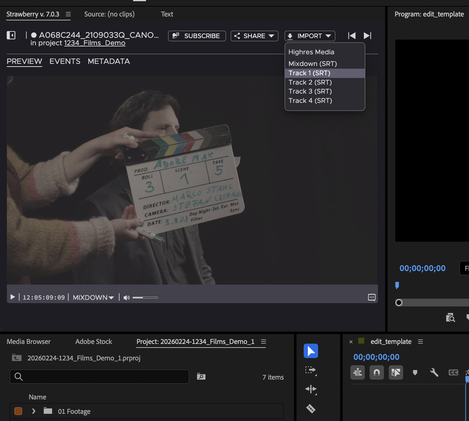Viewport: 469px width, 421px height.
Task: Jump to next clip with skip-forward icon
Action: 367,36
